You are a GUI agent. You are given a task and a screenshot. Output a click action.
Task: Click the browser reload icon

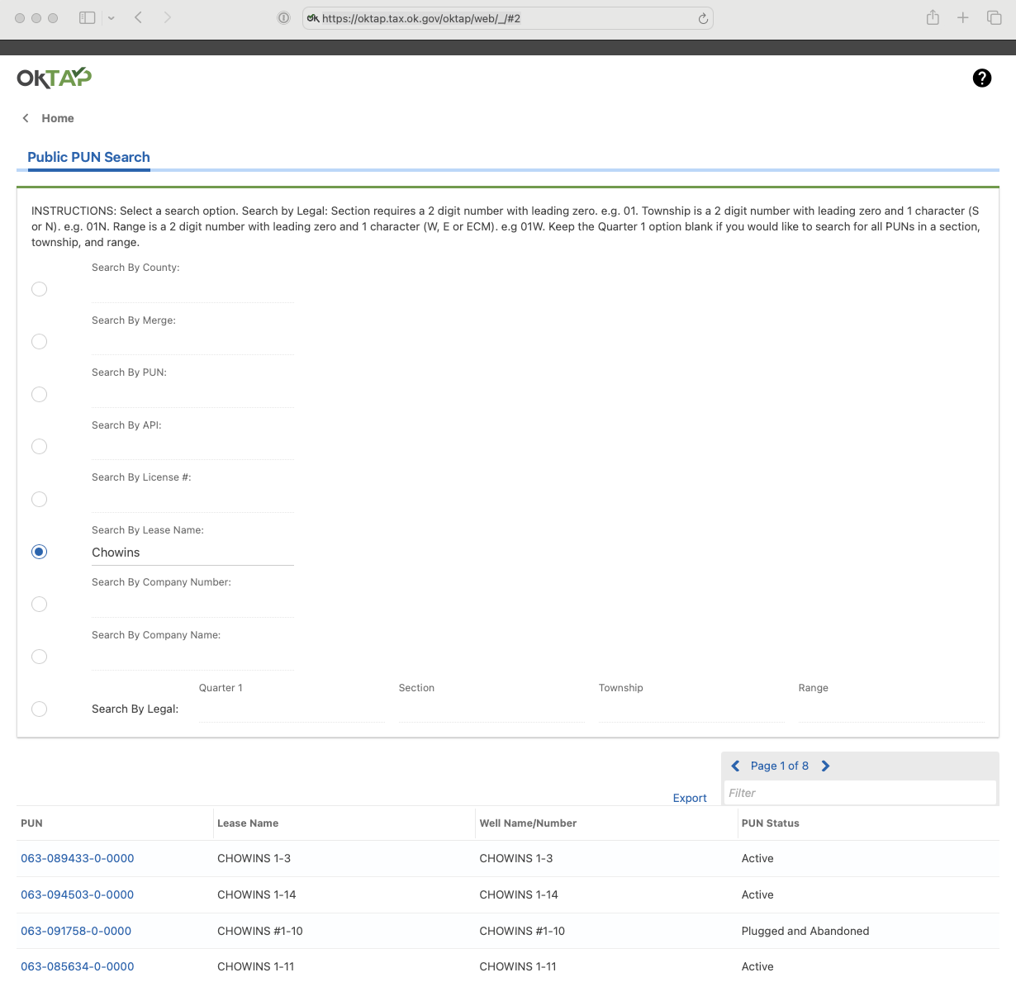tap(703, 18)
